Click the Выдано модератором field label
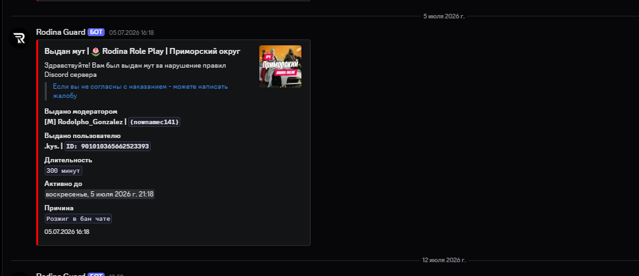This screenshot has width=639, height=276. 81,112
